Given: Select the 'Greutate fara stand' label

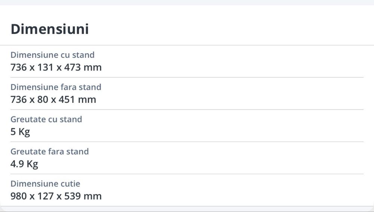Looking at the screenshot, I should (x=49, y=151).
